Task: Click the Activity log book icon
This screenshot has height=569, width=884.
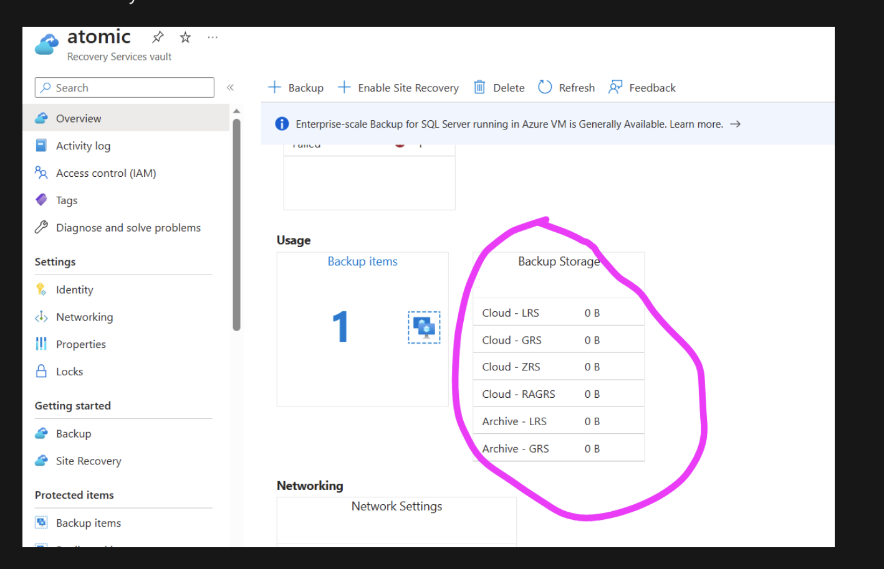Action: (41, 146)
